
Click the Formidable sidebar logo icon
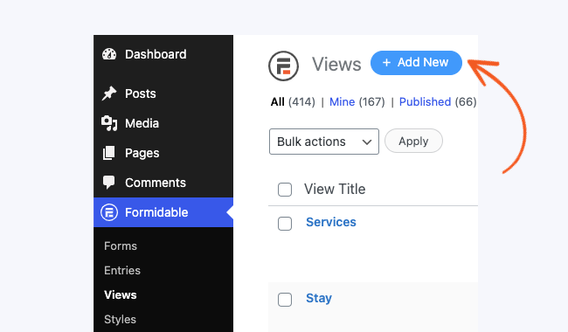click(109, 212)
